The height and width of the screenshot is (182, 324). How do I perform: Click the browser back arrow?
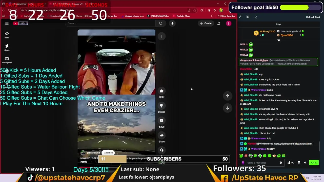4,10
